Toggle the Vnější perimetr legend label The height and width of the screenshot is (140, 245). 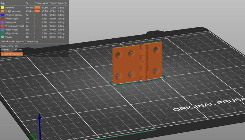click(13, 11)
